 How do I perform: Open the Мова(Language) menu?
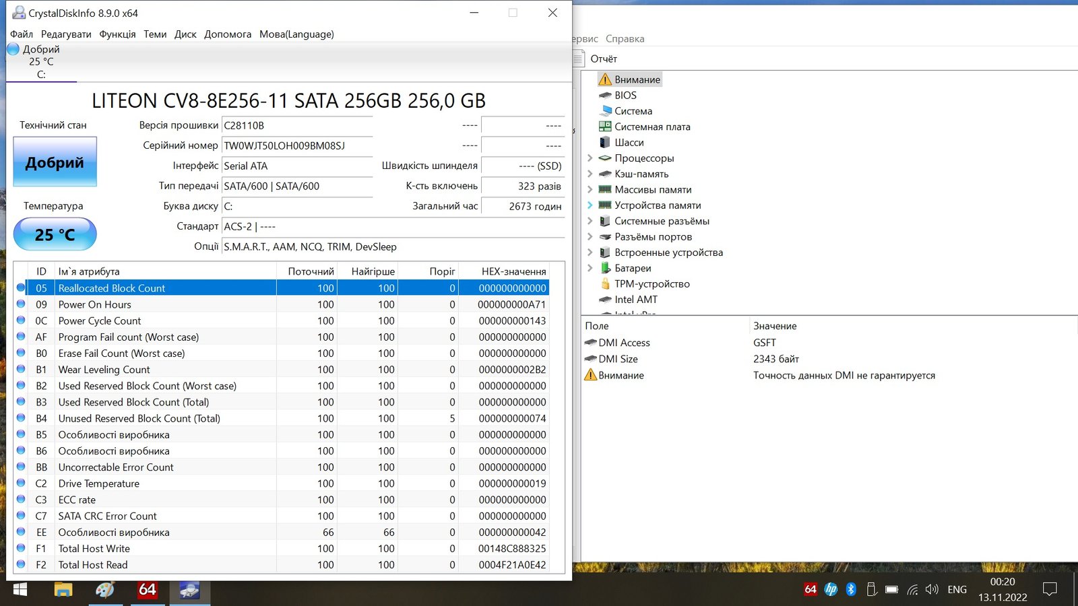tap(296, 34)
